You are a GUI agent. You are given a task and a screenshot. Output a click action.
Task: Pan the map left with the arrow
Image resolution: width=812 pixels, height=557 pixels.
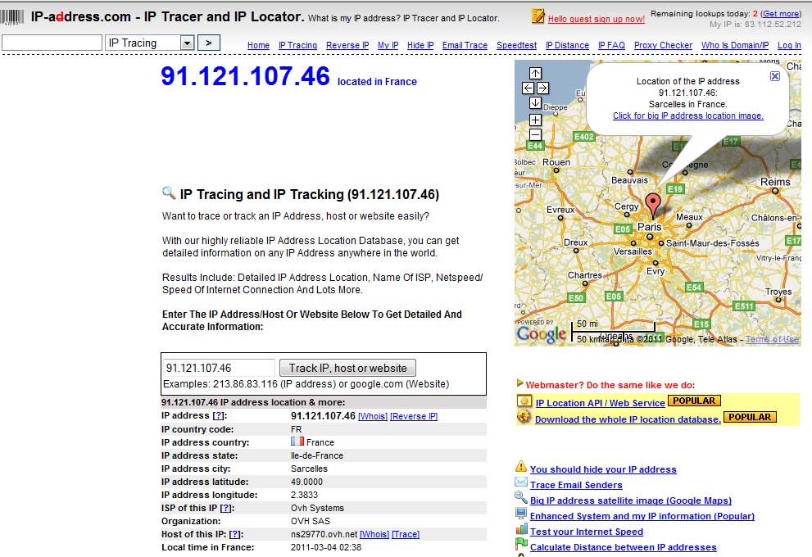click(x=528, y=88)
